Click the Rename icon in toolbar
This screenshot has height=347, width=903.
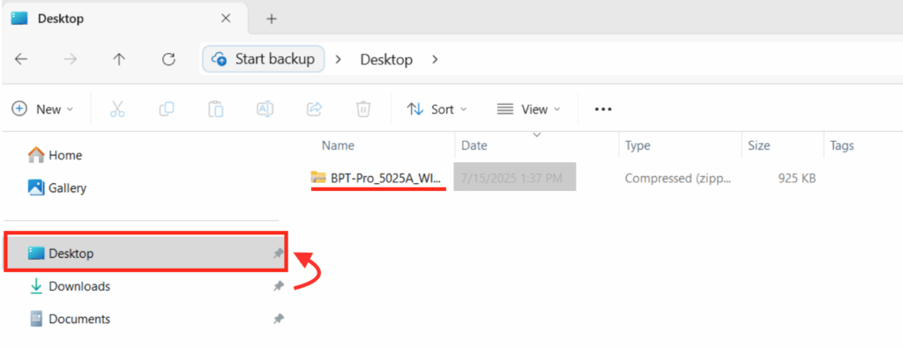coord(265,108)
